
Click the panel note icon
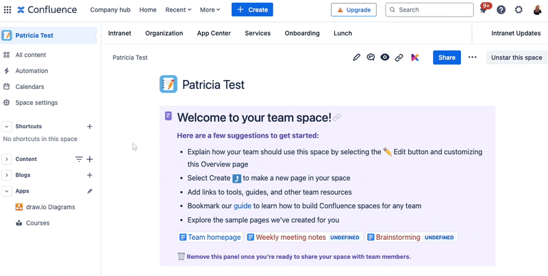tap(169, 116)
